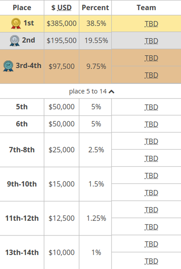Viewport: 181px width, 269px height.
Task: Click the $385,000 prize cell
Action: point(62,23)
